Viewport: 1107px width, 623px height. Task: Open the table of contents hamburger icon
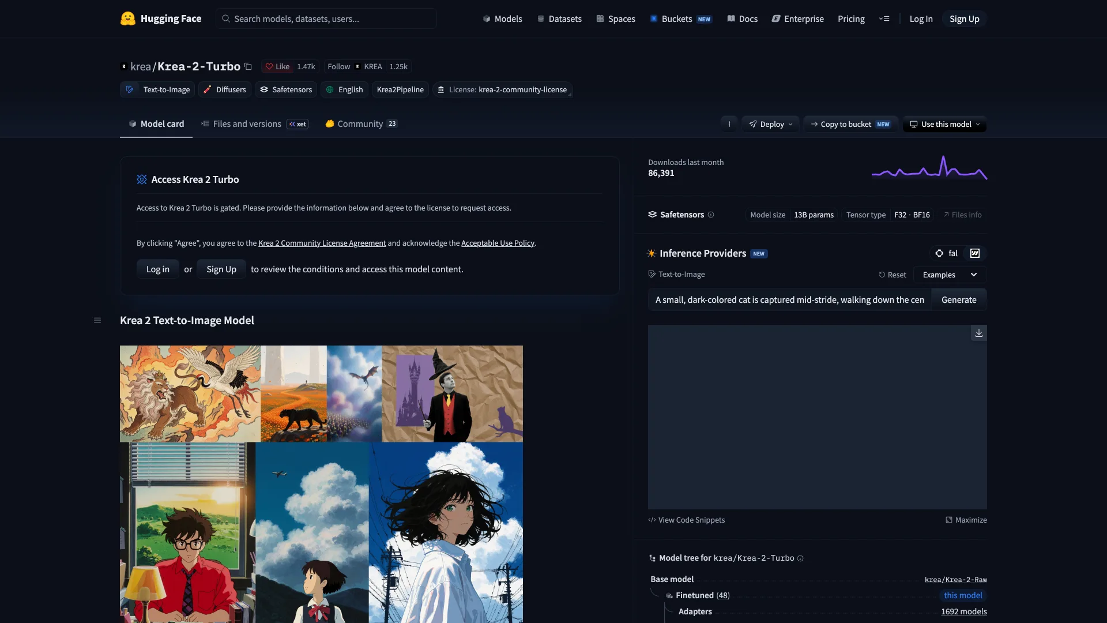click(x=97, y=320)
